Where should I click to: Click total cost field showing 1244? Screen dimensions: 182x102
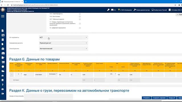(x=135, y=75)
